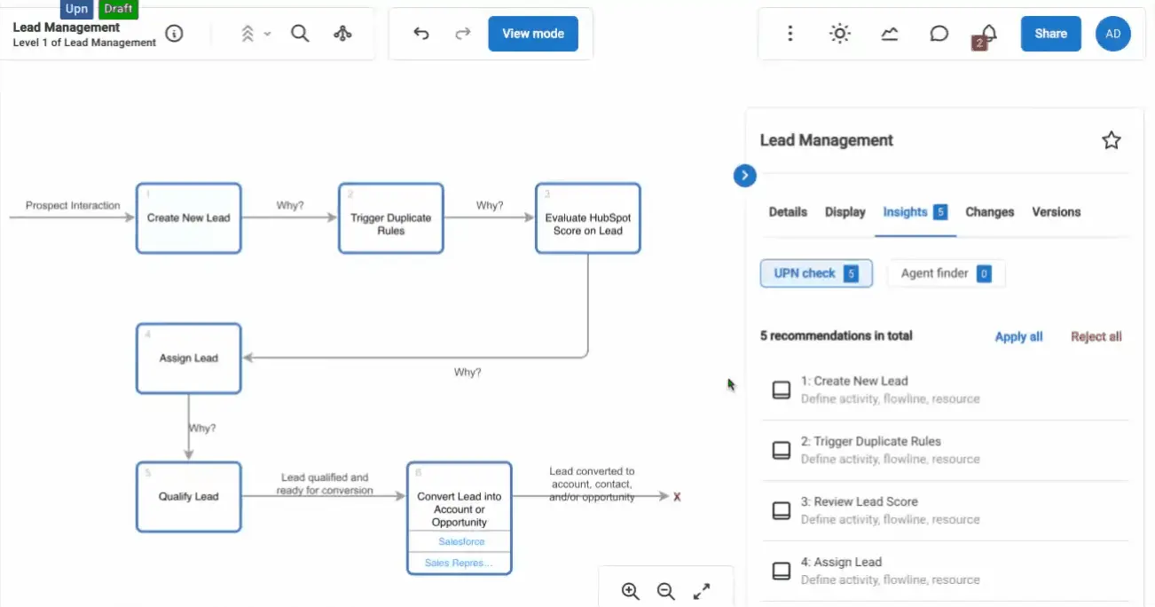The image size is (1155, 607).
Task: Zoom out of the diagram
Action: (x=665, y=591)
